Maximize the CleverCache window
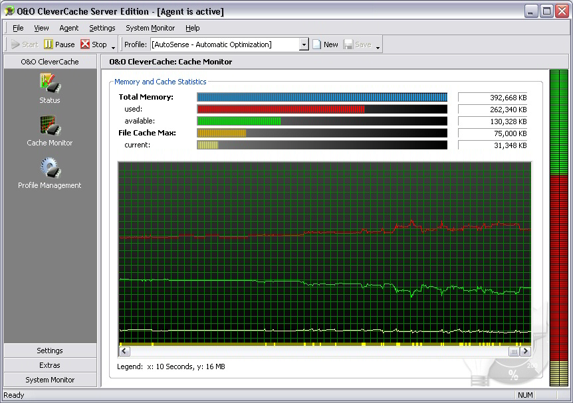Image resolution: width=573 pixels, height=403 pixels. (546, 11)
